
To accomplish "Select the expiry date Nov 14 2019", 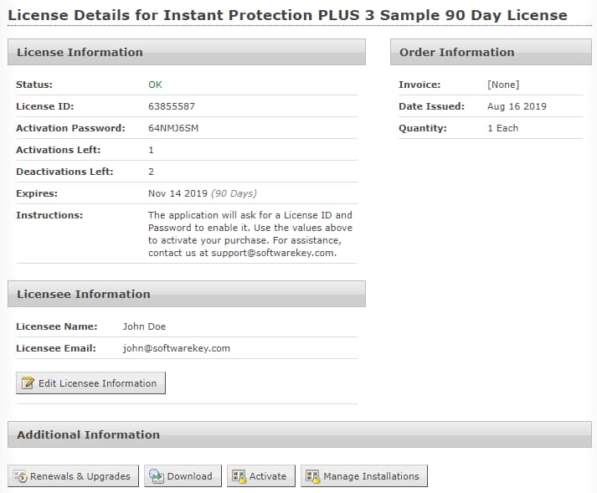I will 178,193.
